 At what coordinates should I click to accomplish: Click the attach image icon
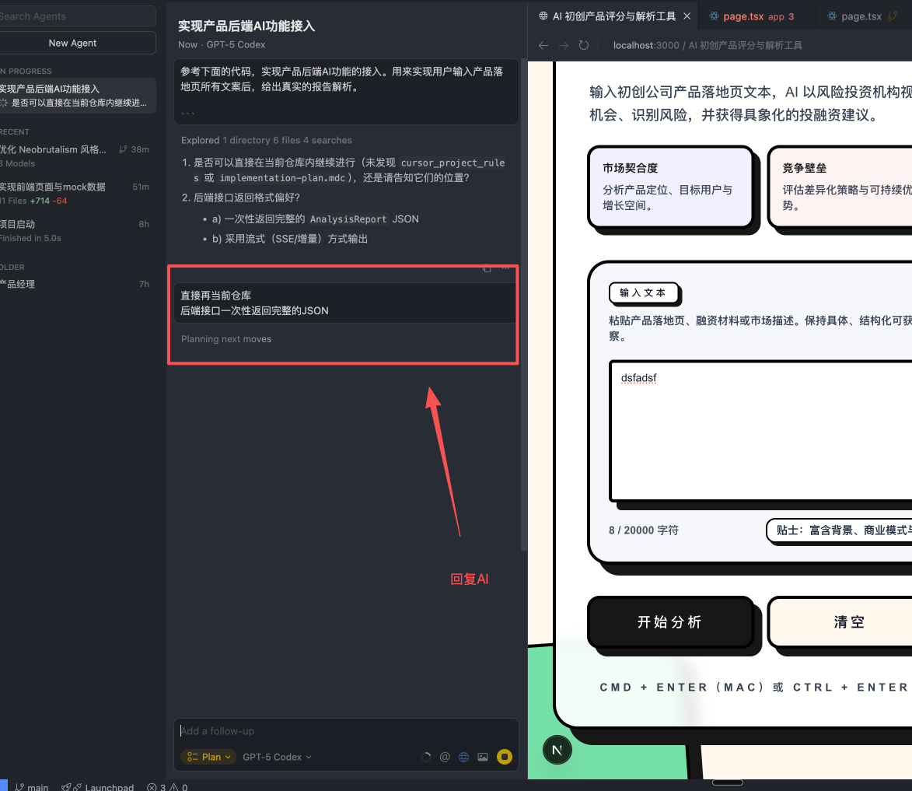pyautogui.click(x=483, y=757)
